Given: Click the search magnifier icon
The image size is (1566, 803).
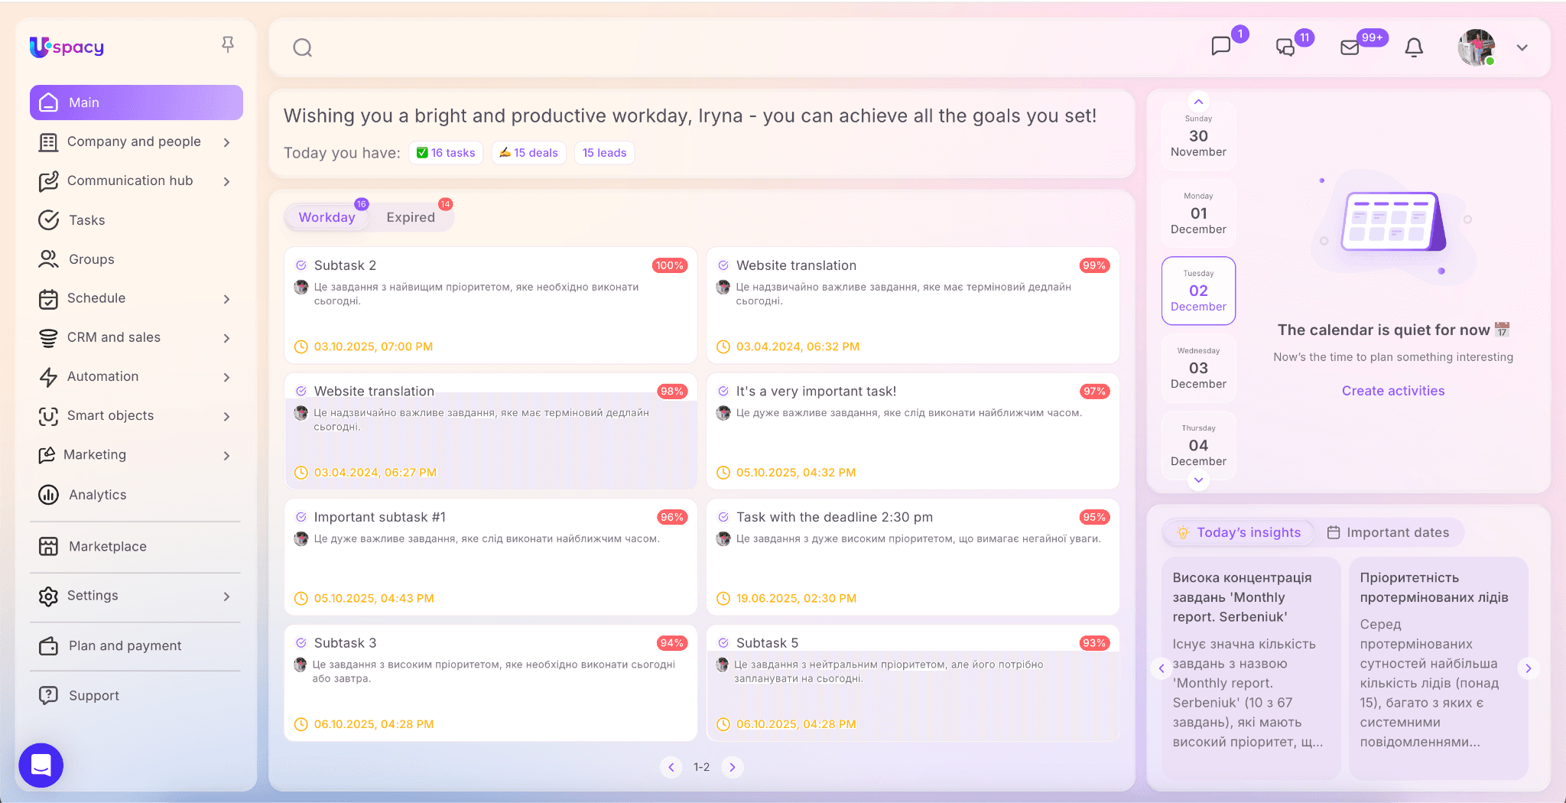Looking at the screenshot, I should 303,48.
